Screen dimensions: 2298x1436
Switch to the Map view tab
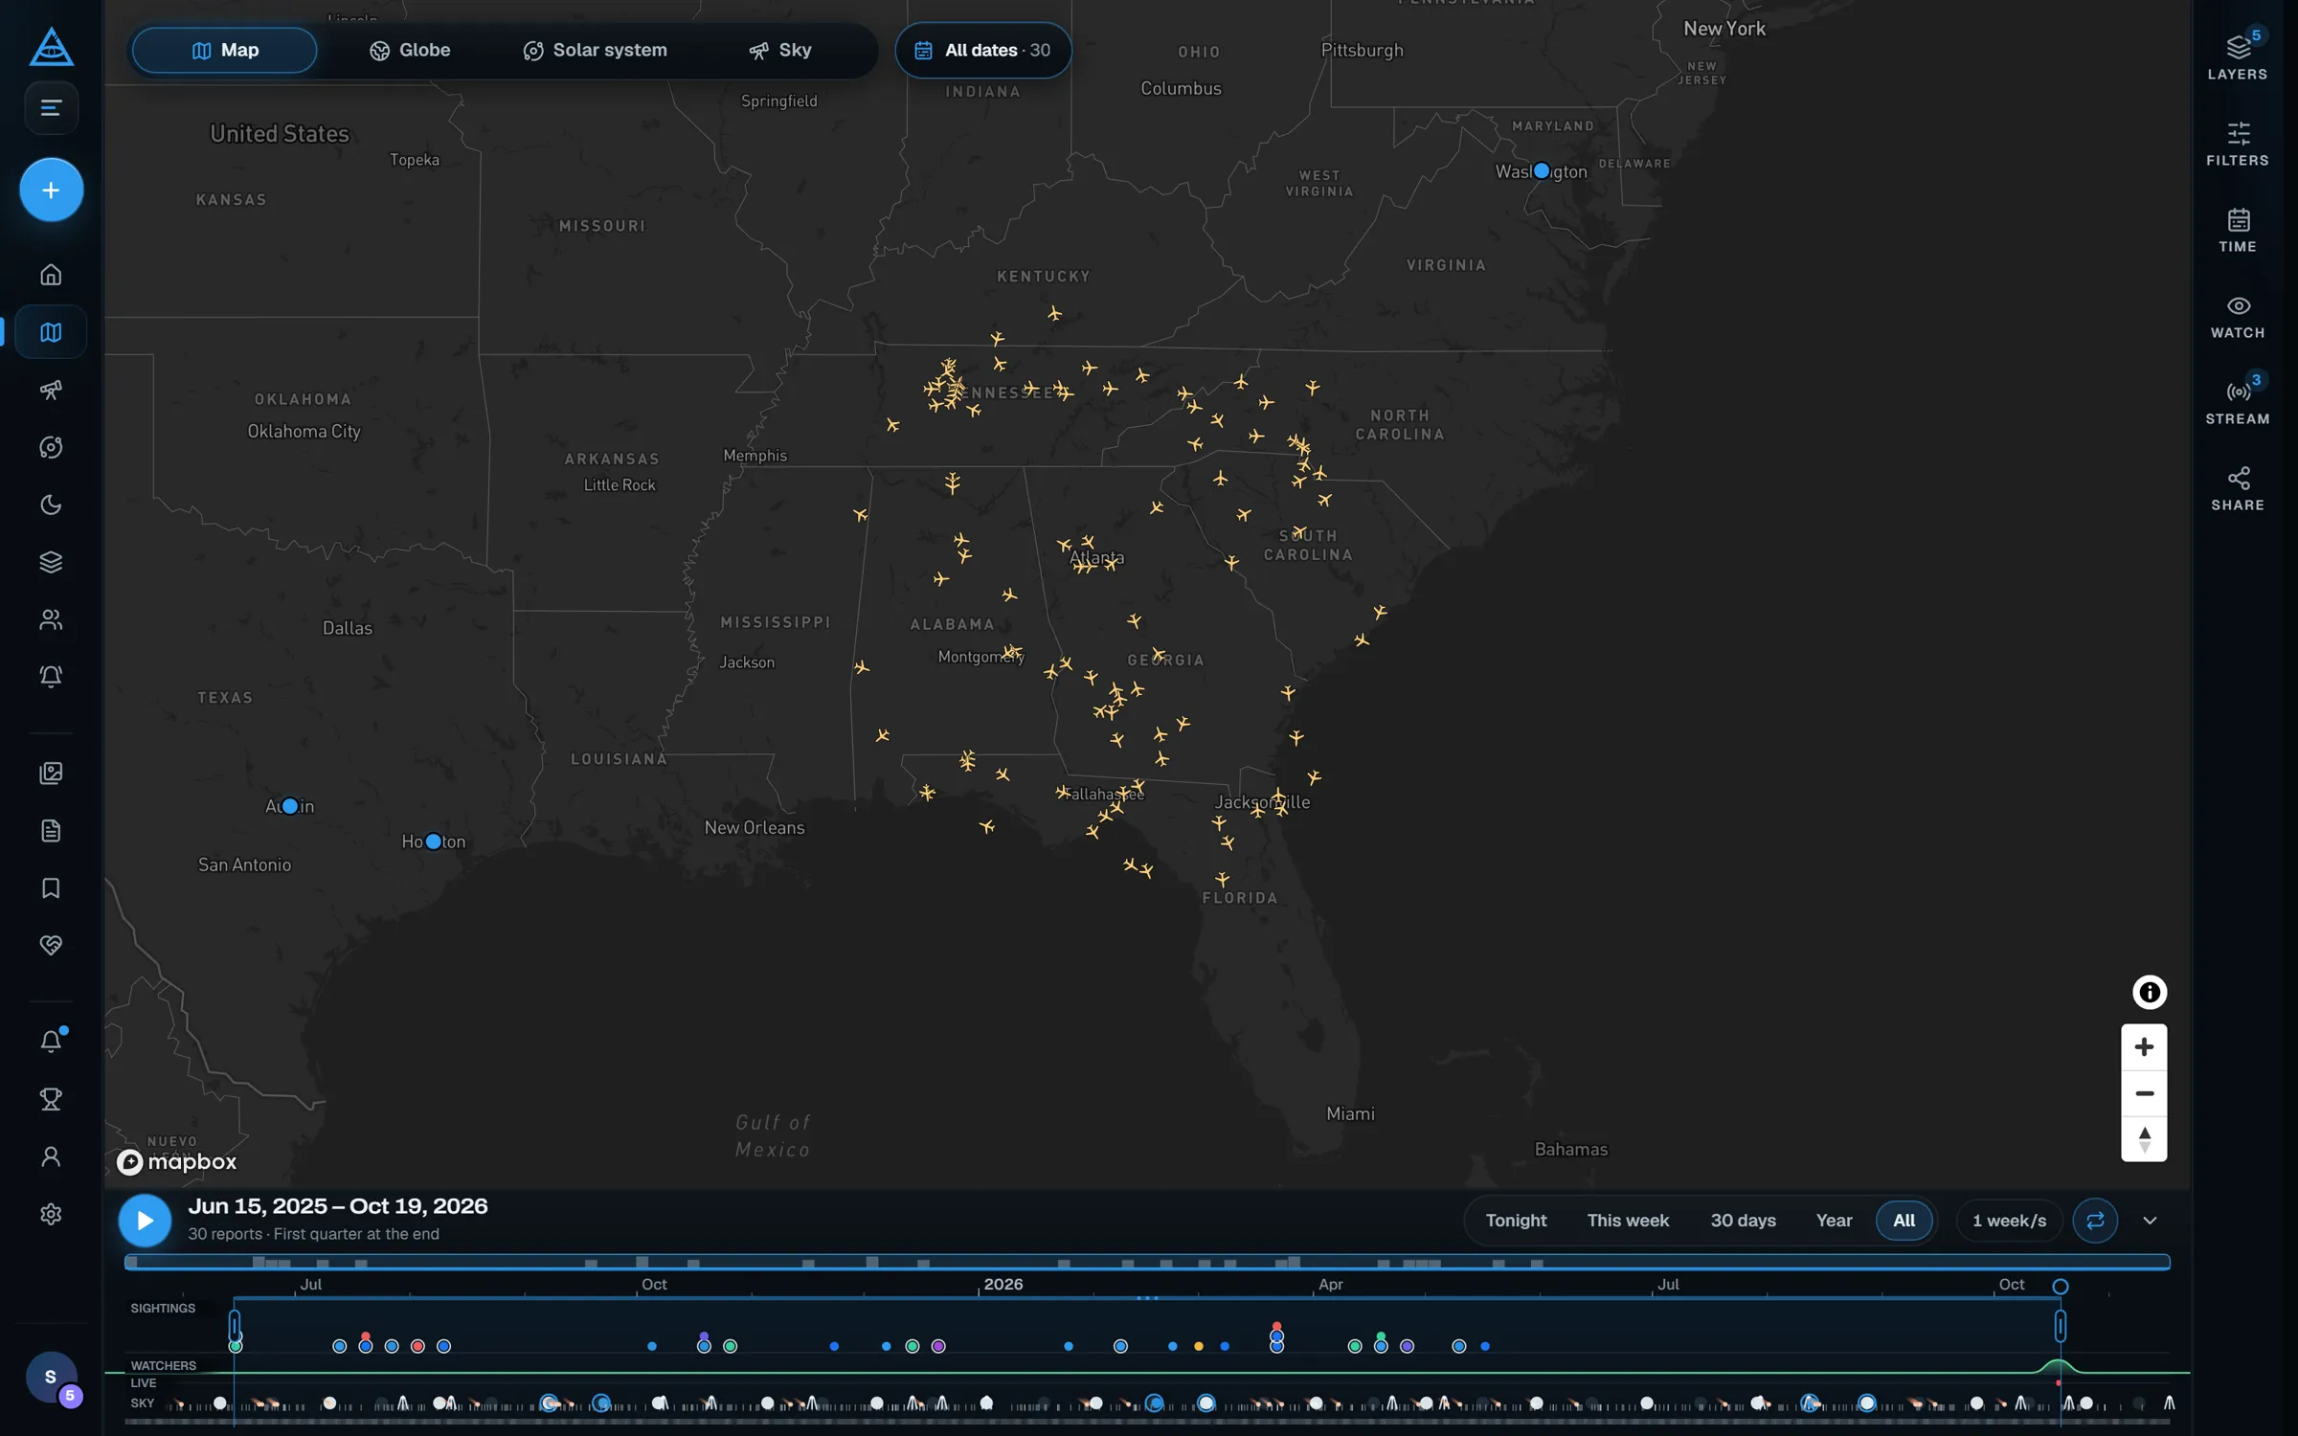(224, 50)
